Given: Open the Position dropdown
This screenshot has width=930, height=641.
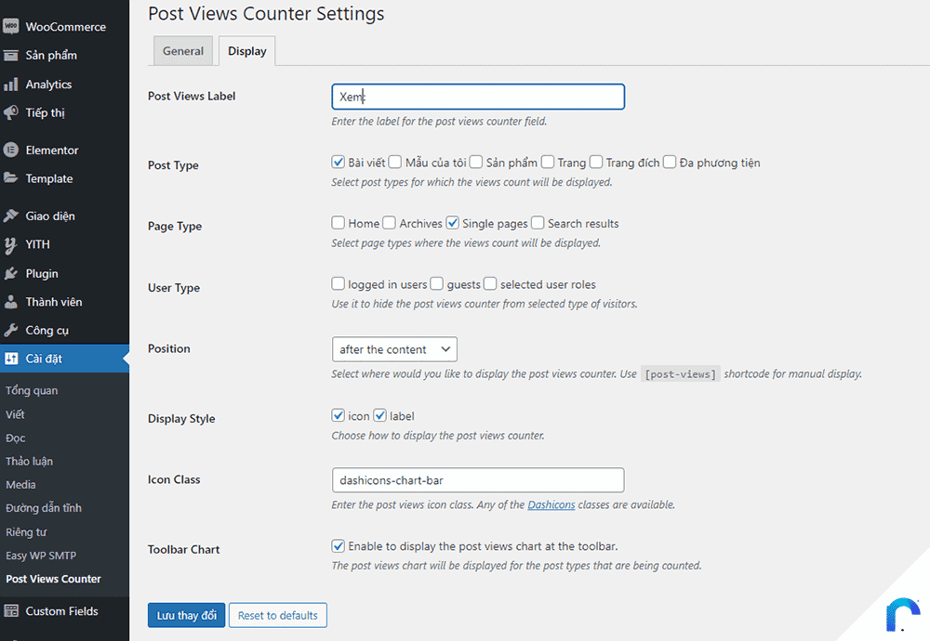Looking at the screenshot, I should [394, 349].
